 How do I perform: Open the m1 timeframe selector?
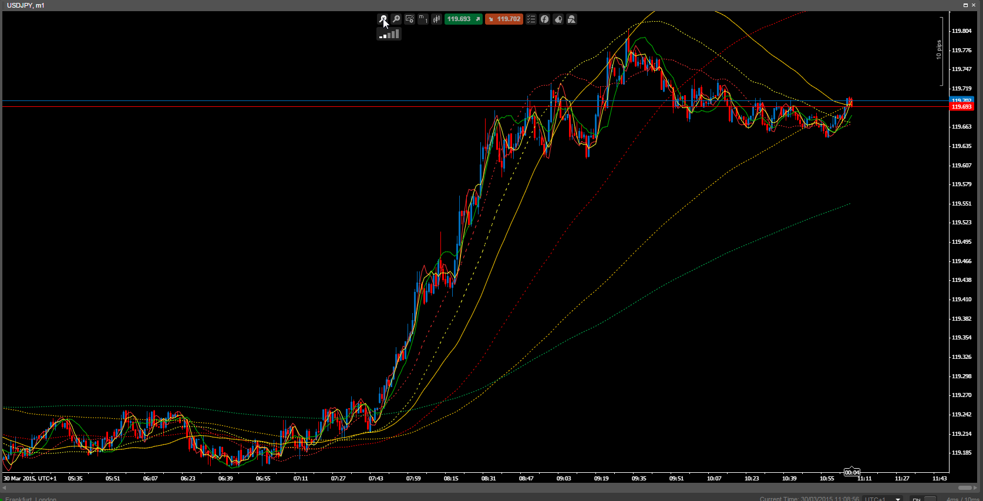[x=423, y=19]
